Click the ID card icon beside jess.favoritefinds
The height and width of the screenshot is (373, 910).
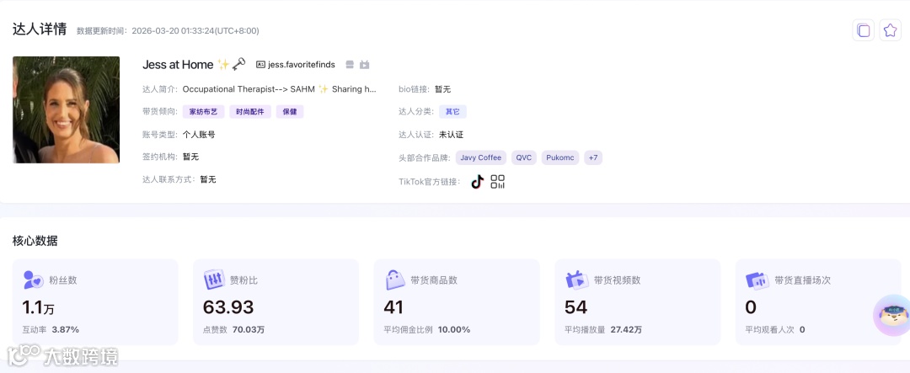click(x=260, y=65)
